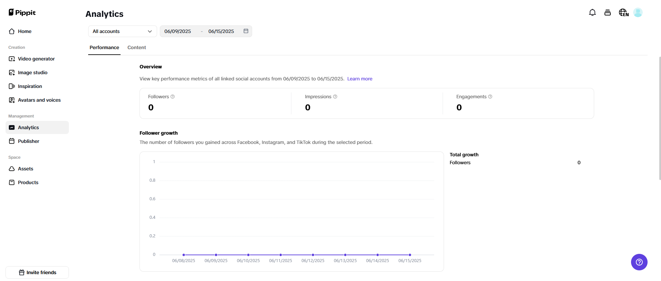Viewport: 661px width, 281px height.
Task: Open Publisher page
Action: (37, 141)
